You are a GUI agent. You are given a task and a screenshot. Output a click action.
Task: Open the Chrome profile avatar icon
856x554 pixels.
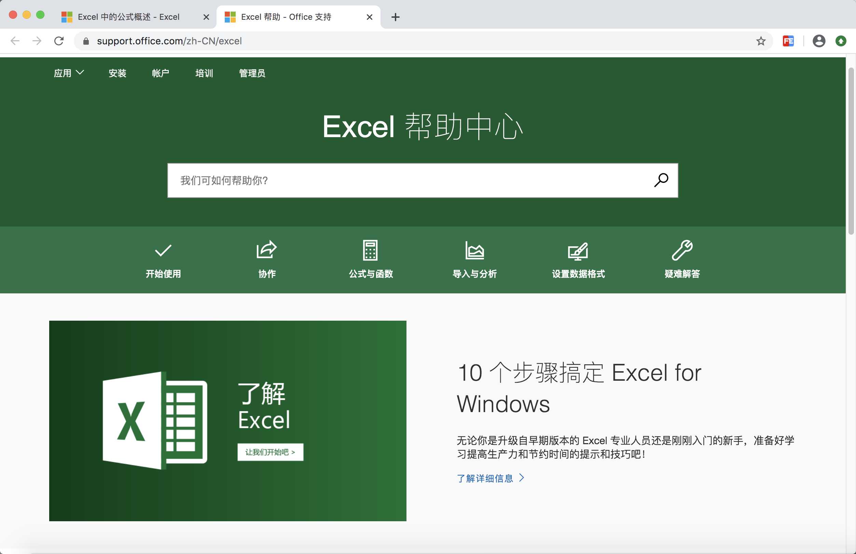click(818, 41)
